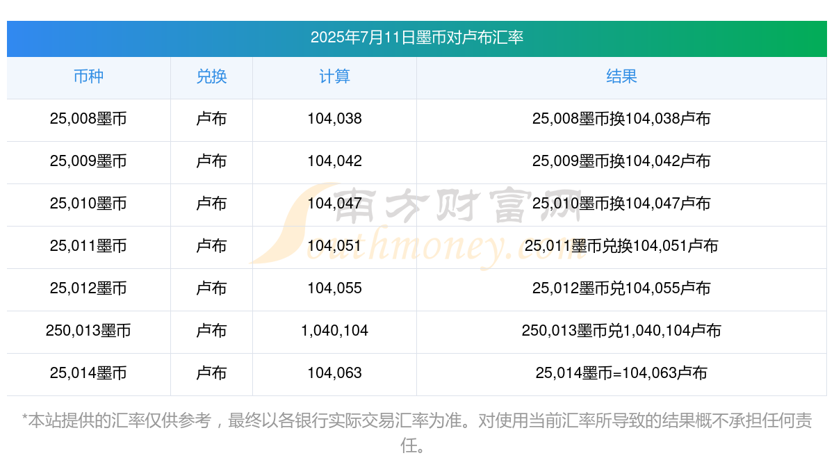Click the '计算' column header
The image size is (834, 467).
point(334,76)
